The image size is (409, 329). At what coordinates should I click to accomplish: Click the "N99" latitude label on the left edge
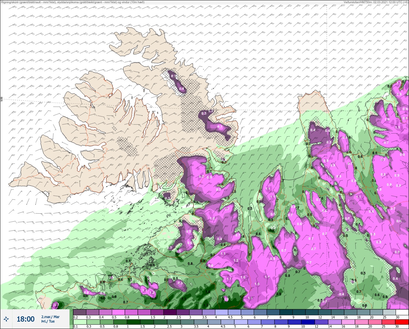click(2, 99)
